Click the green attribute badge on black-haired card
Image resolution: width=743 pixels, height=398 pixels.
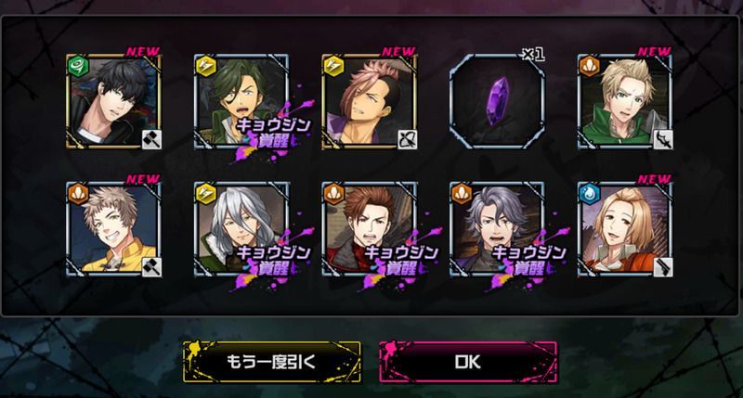(79, 67)
